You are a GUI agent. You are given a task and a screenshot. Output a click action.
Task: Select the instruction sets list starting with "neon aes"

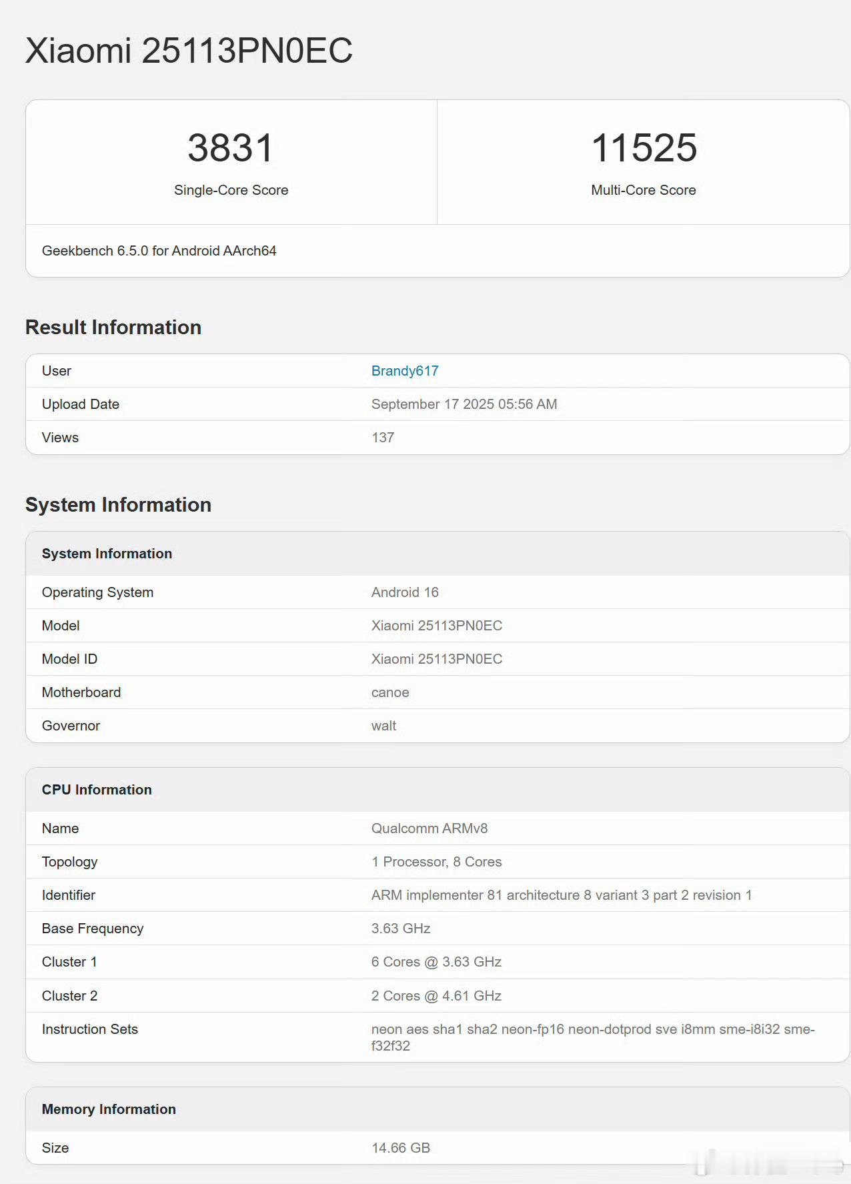pyautogui.click(x=593, y=1037)
